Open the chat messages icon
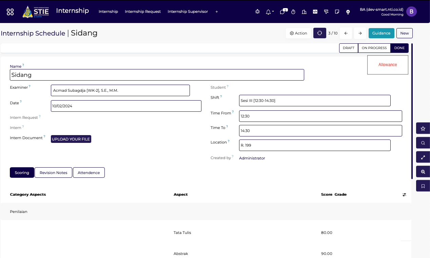Viewport: 430px width, 258px height. [282, 12]
